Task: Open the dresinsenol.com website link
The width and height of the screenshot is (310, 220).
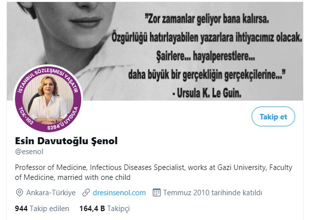Action: coord(119,193)
